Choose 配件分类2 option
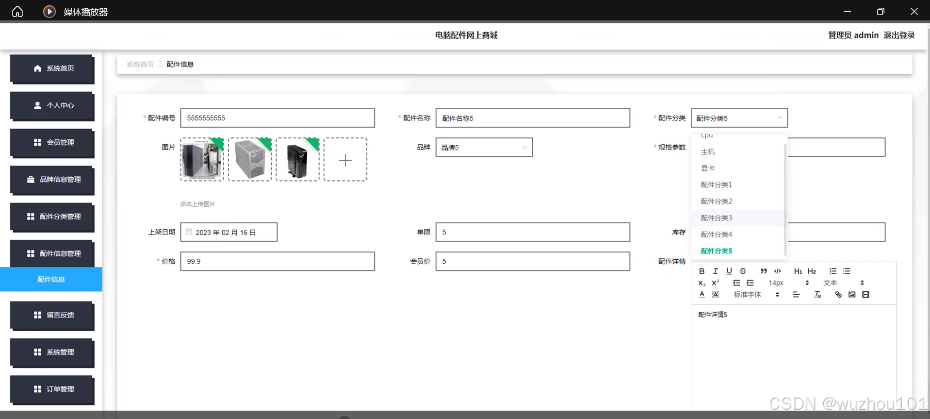This screenshot has height=419, width=930. (738, 201)
